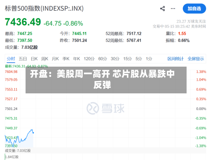Click the 52周最低 value 5767.41

pos(134,40)
